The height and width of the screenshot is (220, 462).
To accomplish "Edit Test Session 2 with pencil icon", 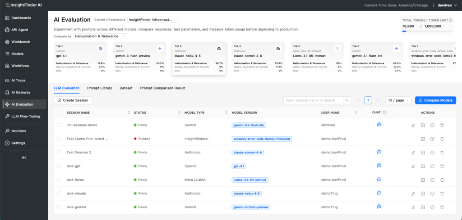I will pyautogui.click(x=413, y=153).
